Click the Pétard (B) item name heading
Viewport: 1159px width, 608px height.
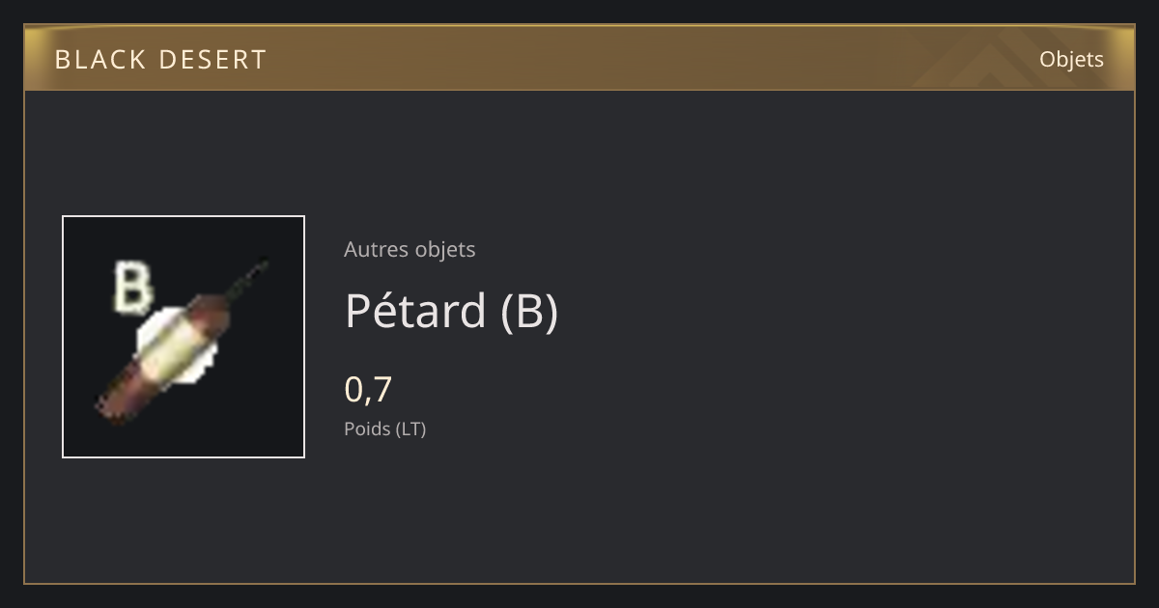pos(451,311)
